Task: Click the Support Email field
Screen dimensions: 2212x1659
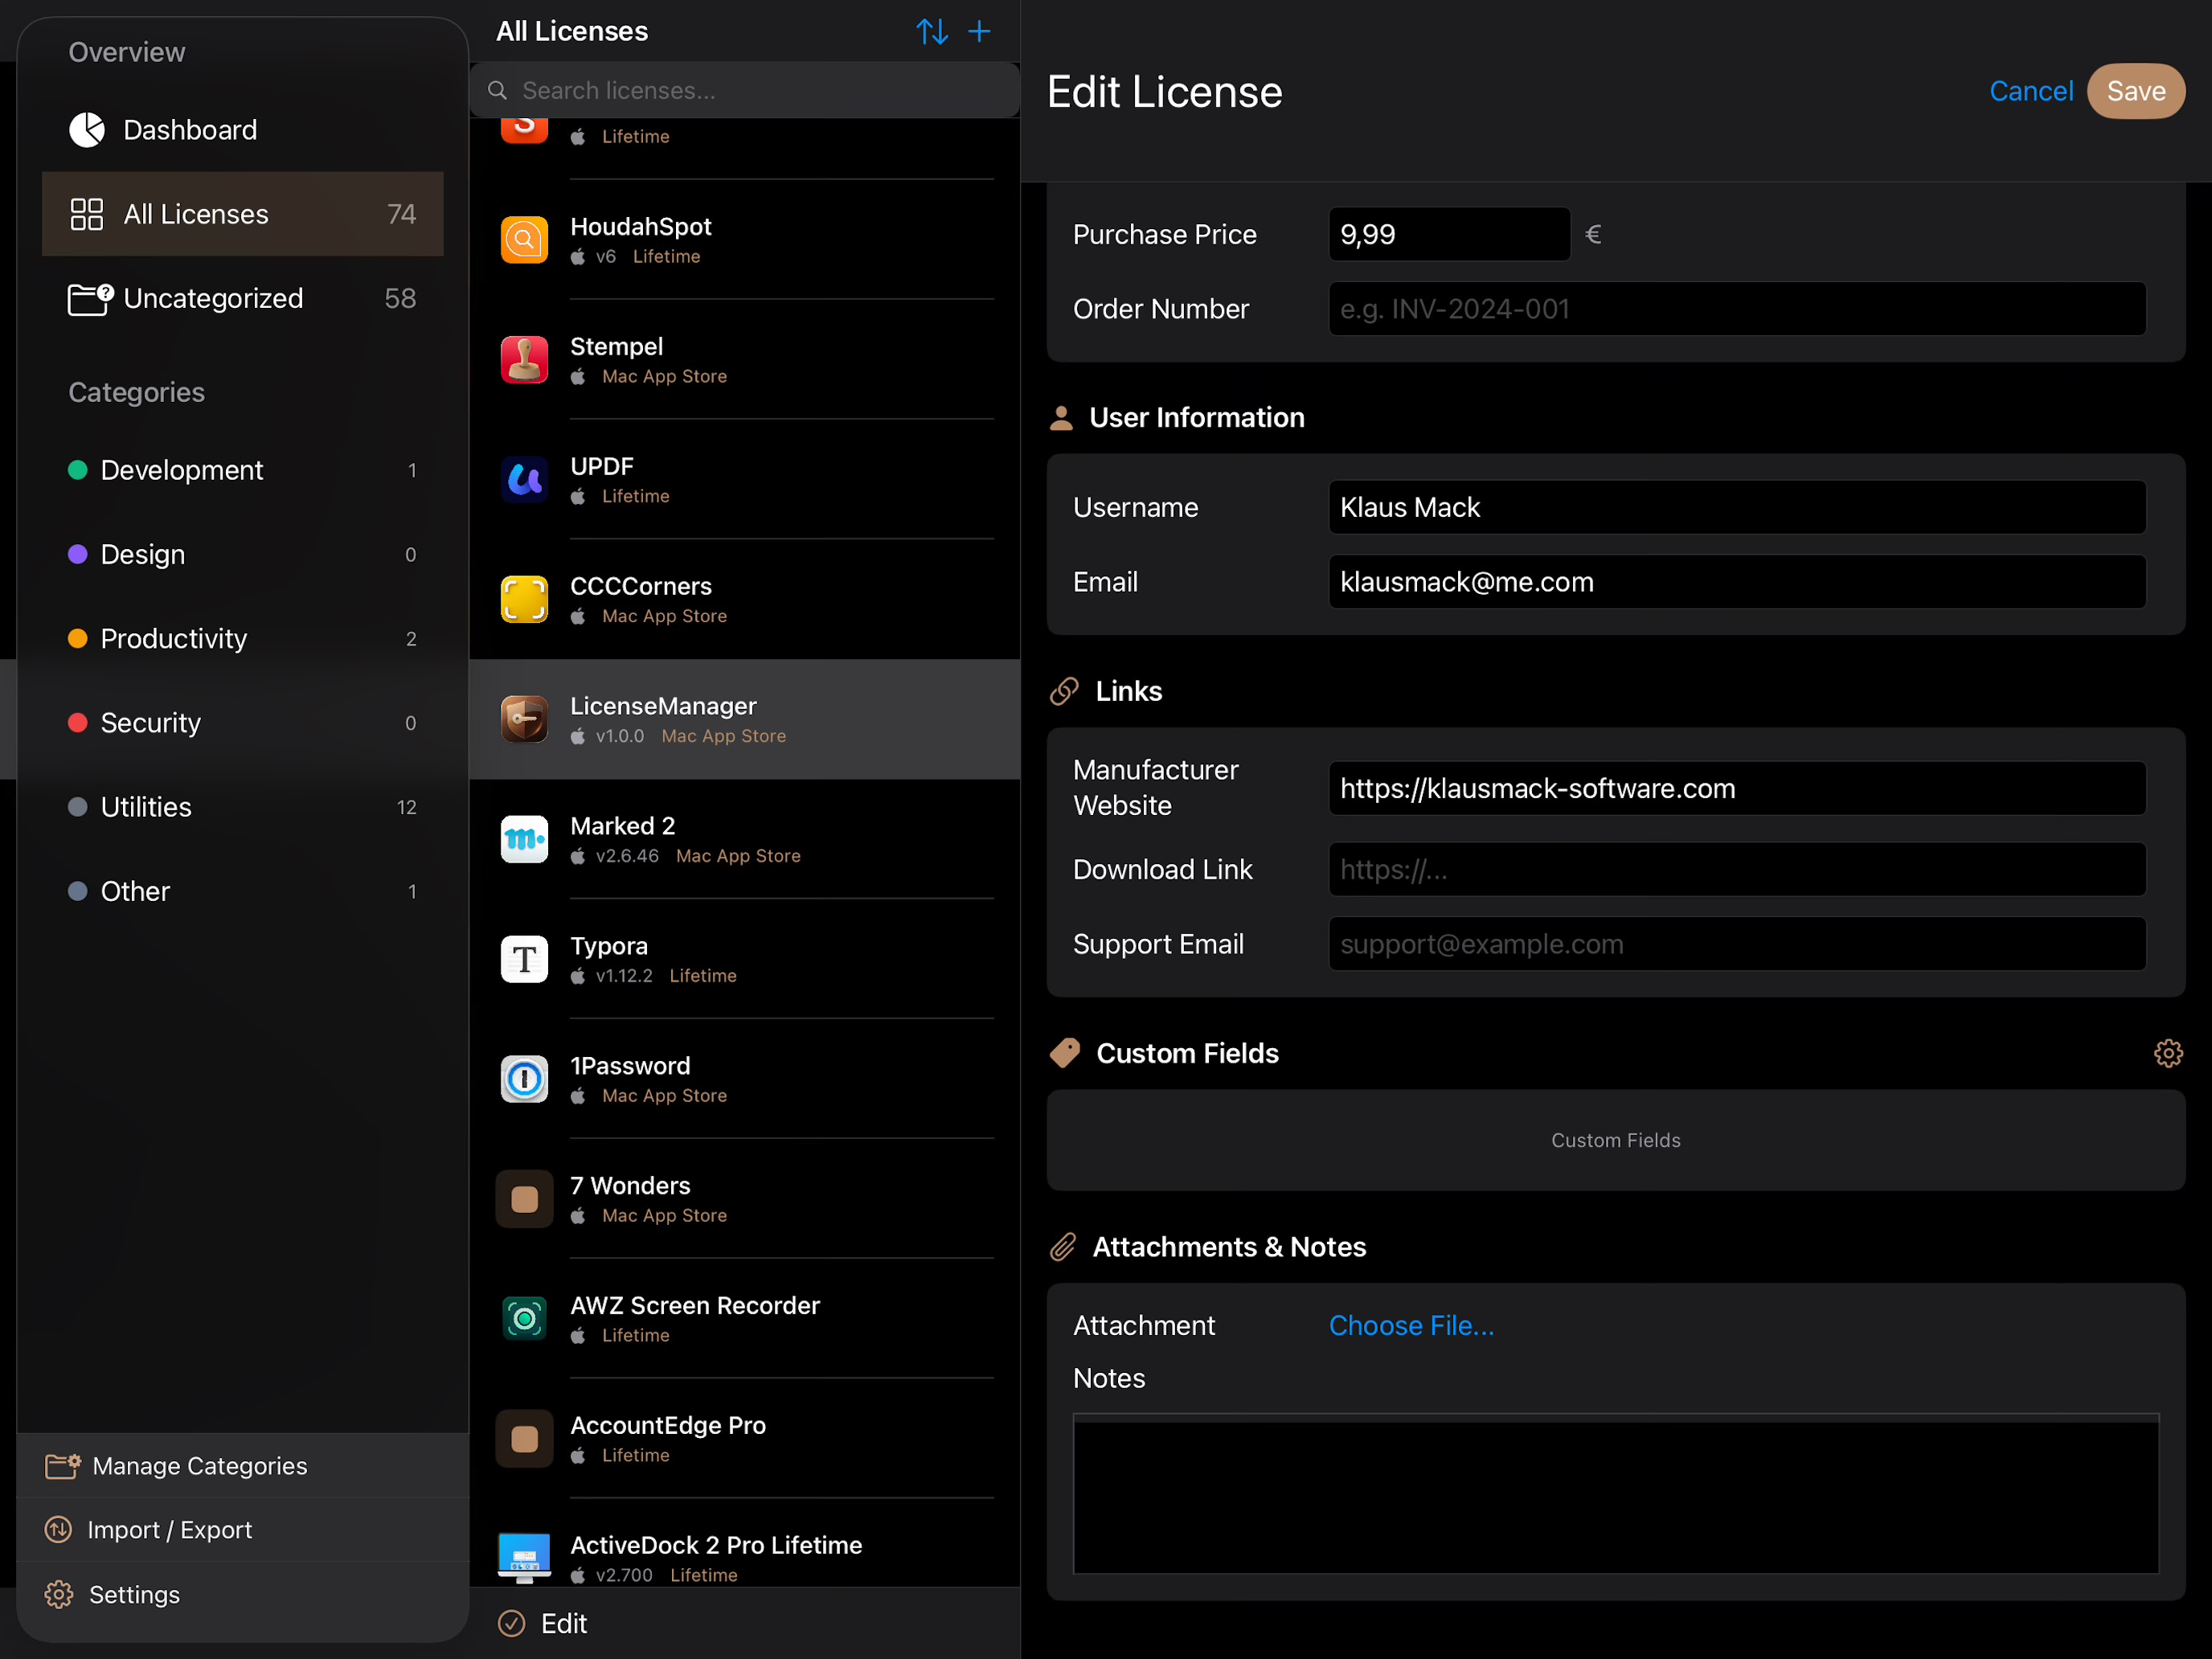Action: [1737, 944]
